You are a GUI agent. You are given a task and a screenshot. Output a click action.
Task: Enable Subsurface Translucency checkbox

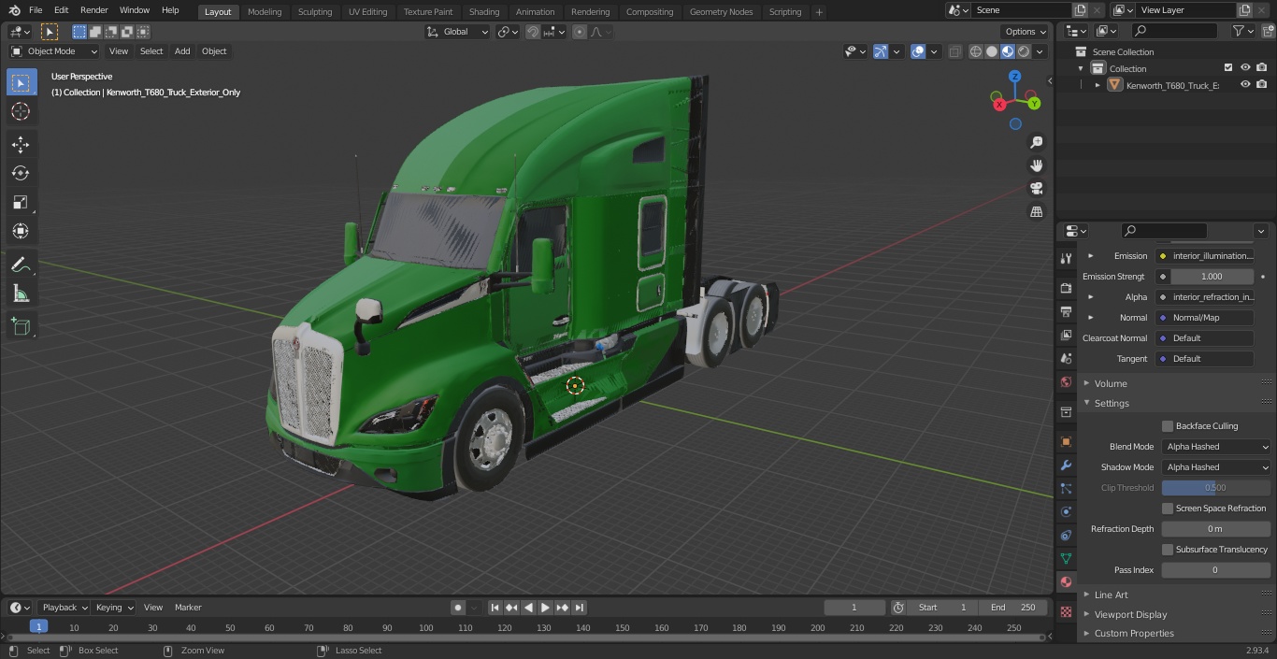click(x=1168, y=550)
